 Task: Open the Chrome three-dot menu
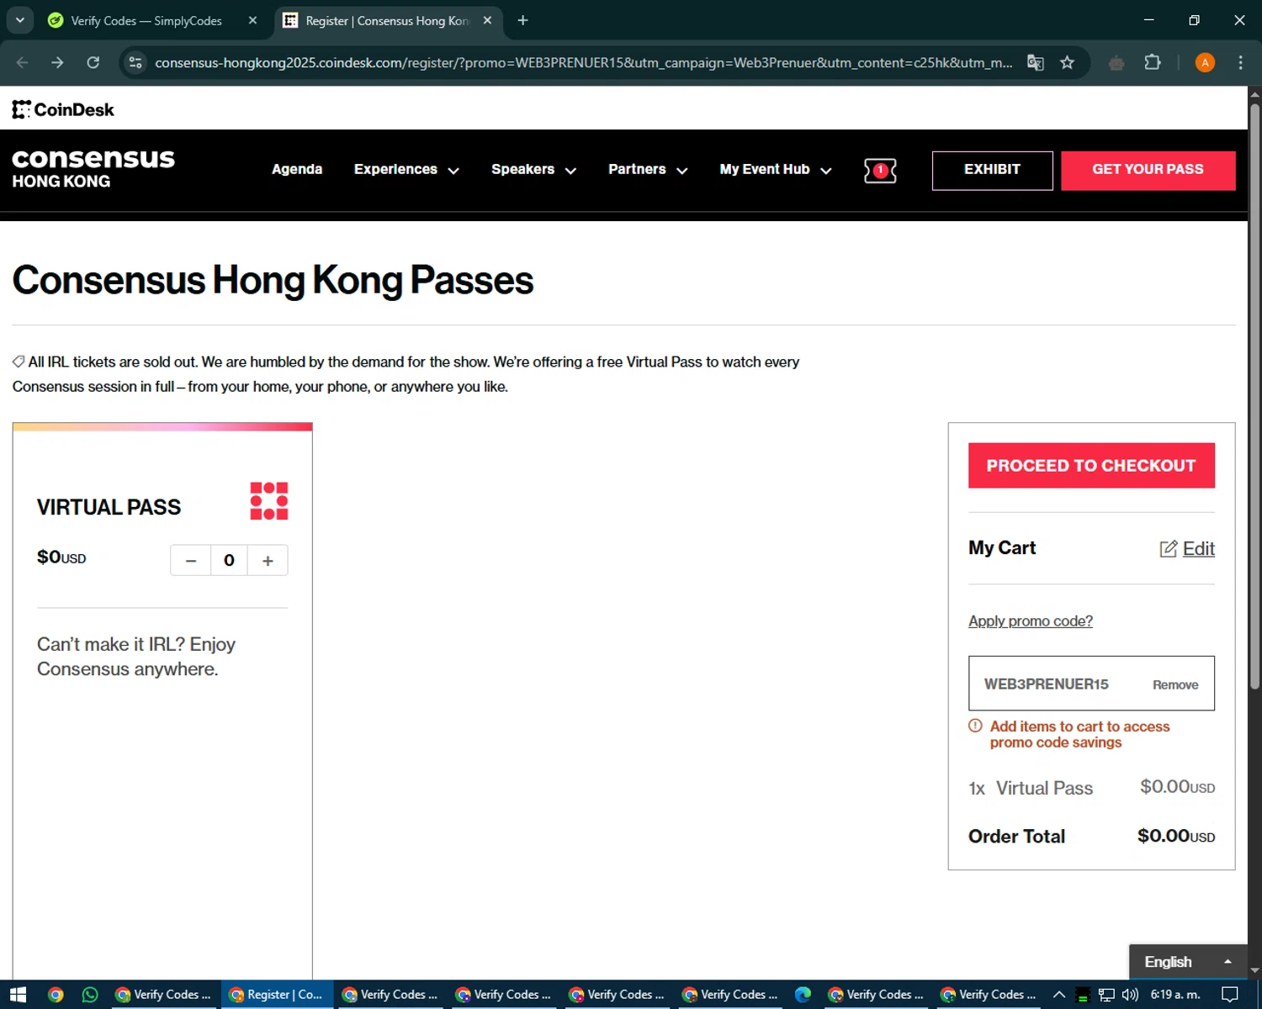pyautogui.click(x=1240, y=62)
